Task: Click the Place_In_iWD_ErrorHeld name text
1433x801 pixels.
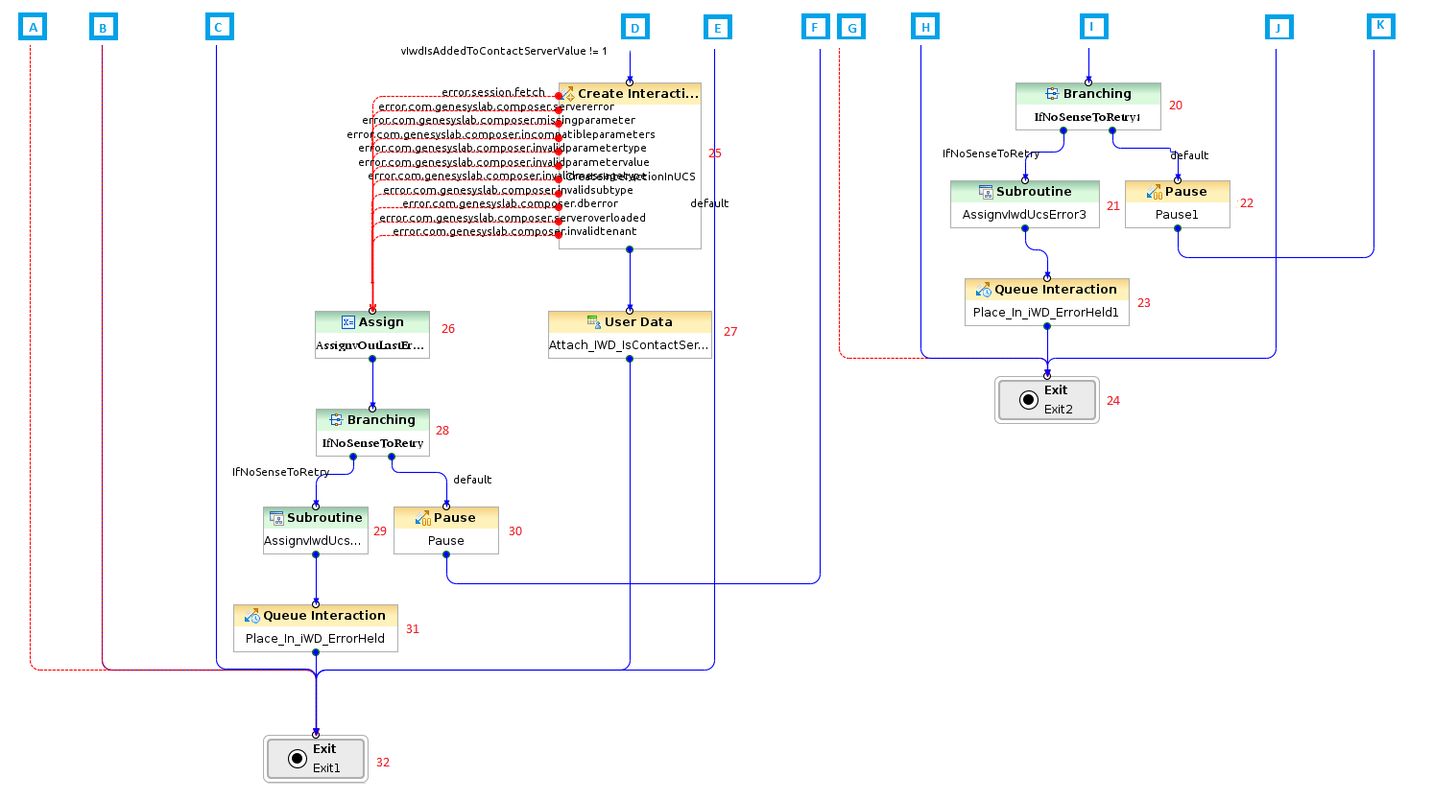Action: [x=315, y=639]
